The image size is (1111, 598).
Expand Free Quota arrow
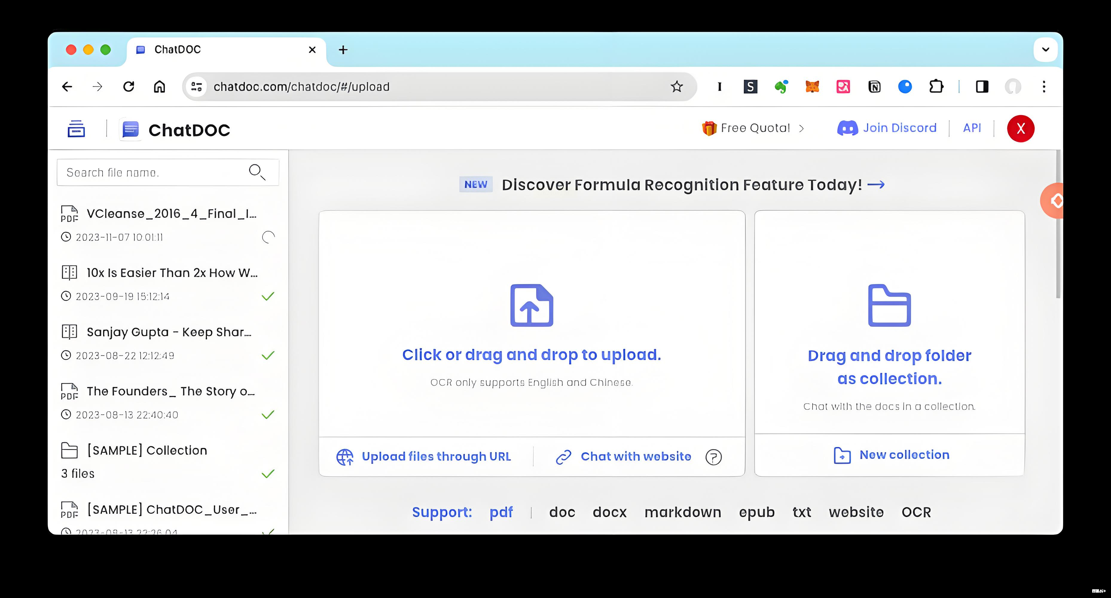pyautogui.click(x=801, y=129)
